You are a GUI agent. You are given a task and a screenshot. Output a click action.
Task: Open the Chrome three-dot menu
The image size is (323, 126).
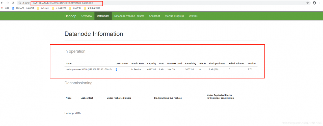[x=320, y=3]
